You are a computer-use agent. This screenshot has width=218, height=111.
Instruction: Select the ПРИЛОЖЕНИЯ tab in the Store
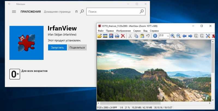[x=31, y=12]
